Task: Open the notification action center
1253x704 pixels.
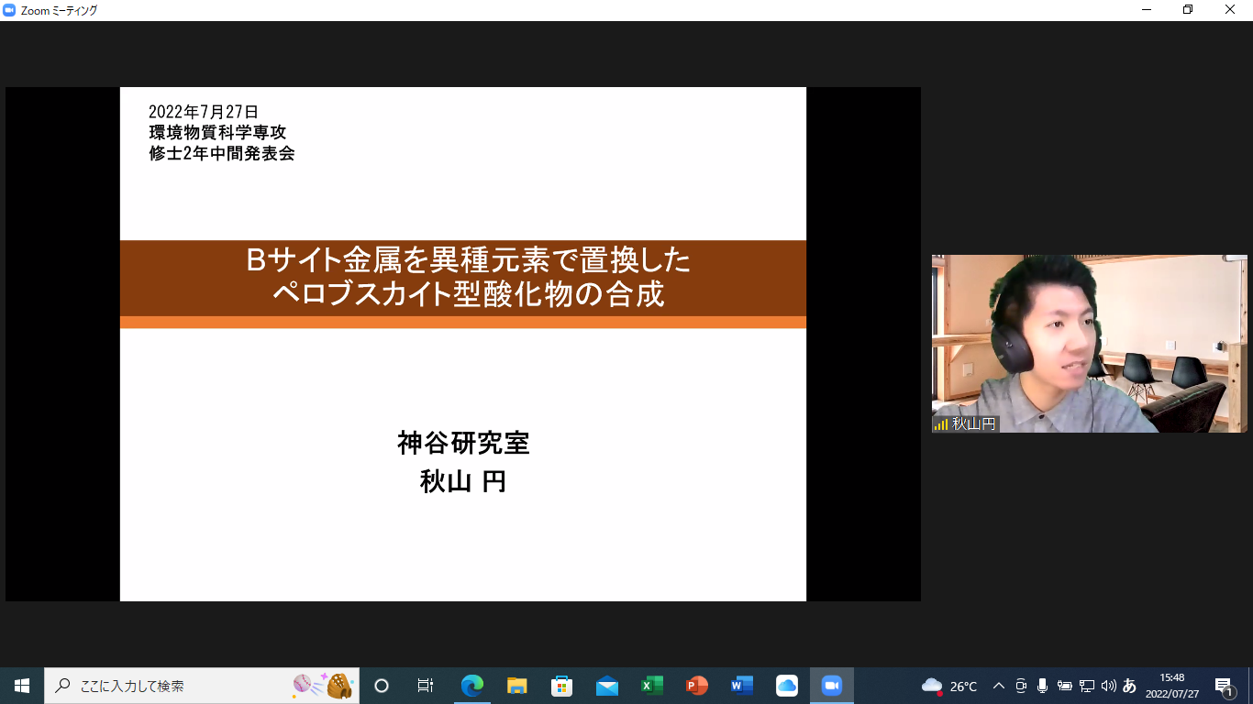Action: click(x=1225, y=686)
